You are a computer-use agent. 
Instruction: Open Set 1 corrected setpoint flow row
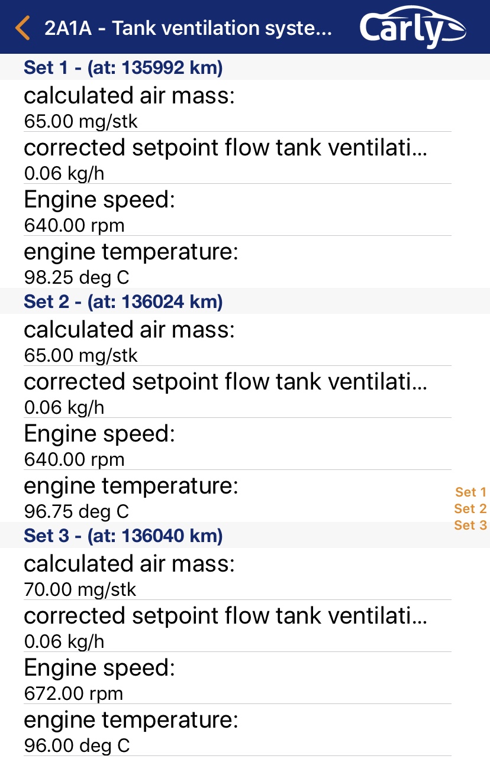[x=237, y=158]
